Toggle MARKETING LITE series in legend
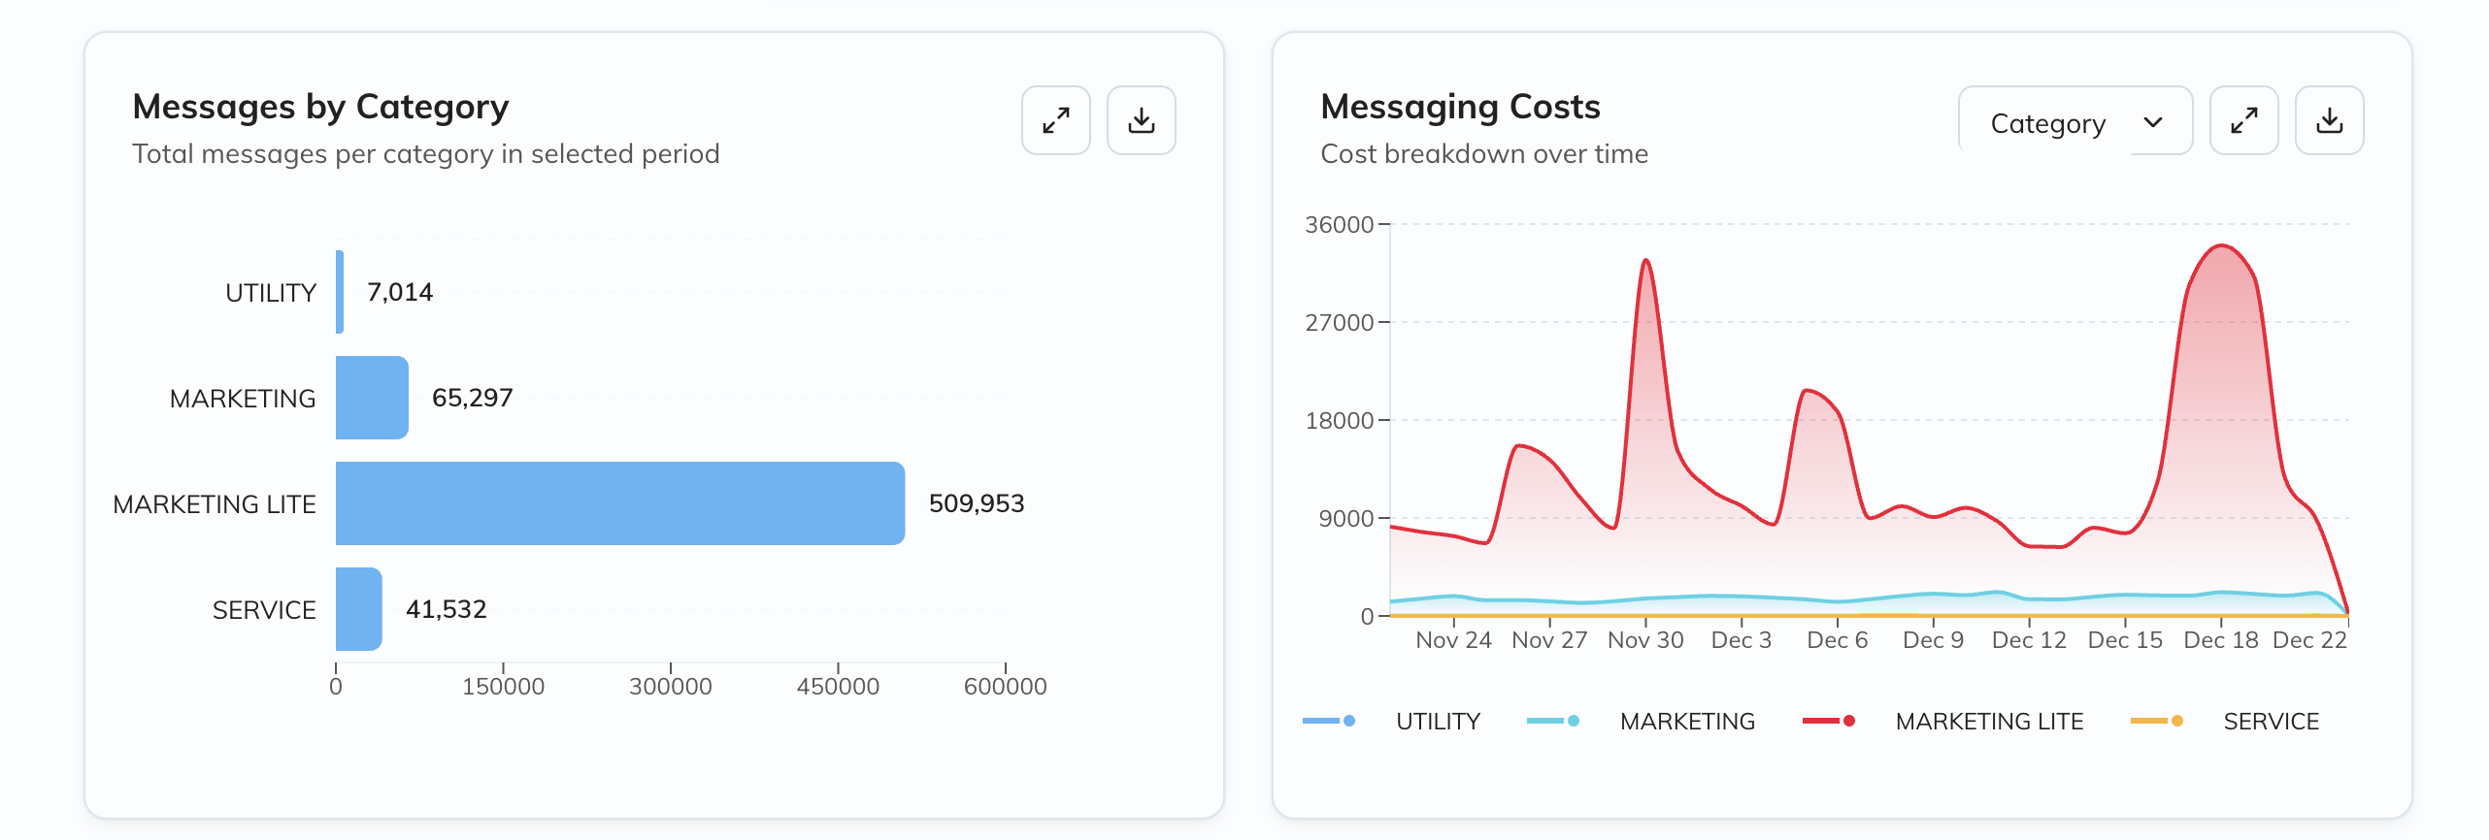Screen dimensions: 2489x840 1988,722
